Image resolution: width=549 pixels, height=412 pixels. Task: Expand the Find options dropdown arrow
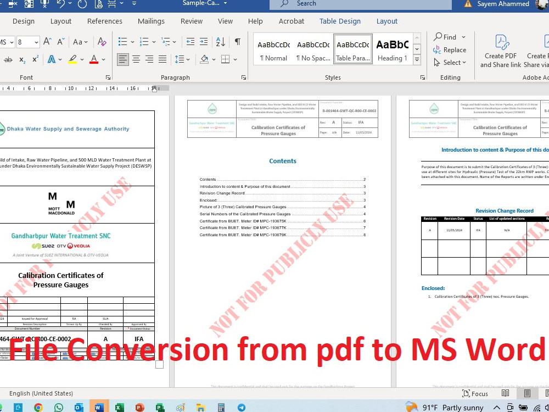click(x=463, y=37)
